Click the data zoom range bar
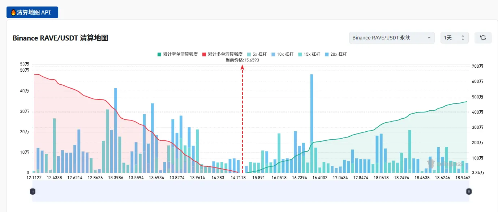Screen dimensions: 498x212 pyautogui.click(x=250, y=191)
